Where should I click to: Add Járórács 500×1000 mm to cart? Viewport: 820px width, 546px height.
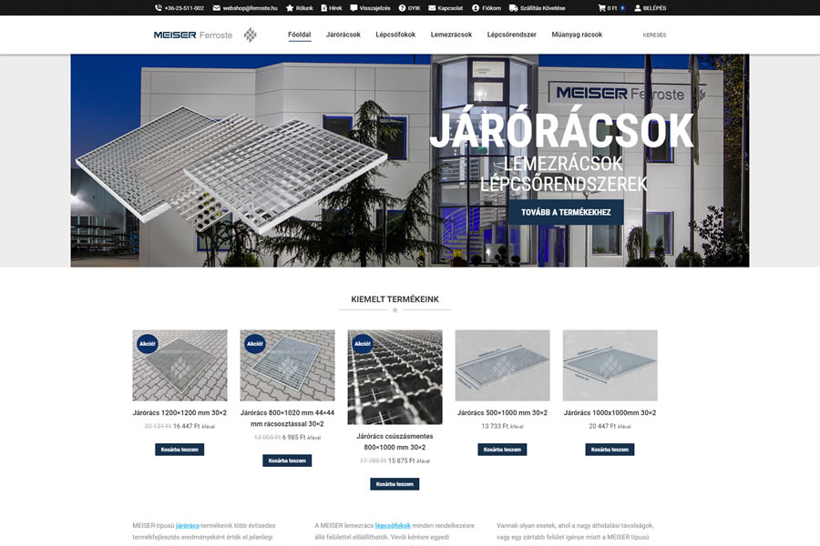[x=502, y=450]
